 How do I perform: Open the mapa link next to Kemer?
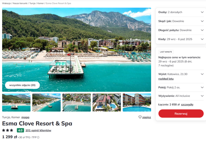point(25,117)
